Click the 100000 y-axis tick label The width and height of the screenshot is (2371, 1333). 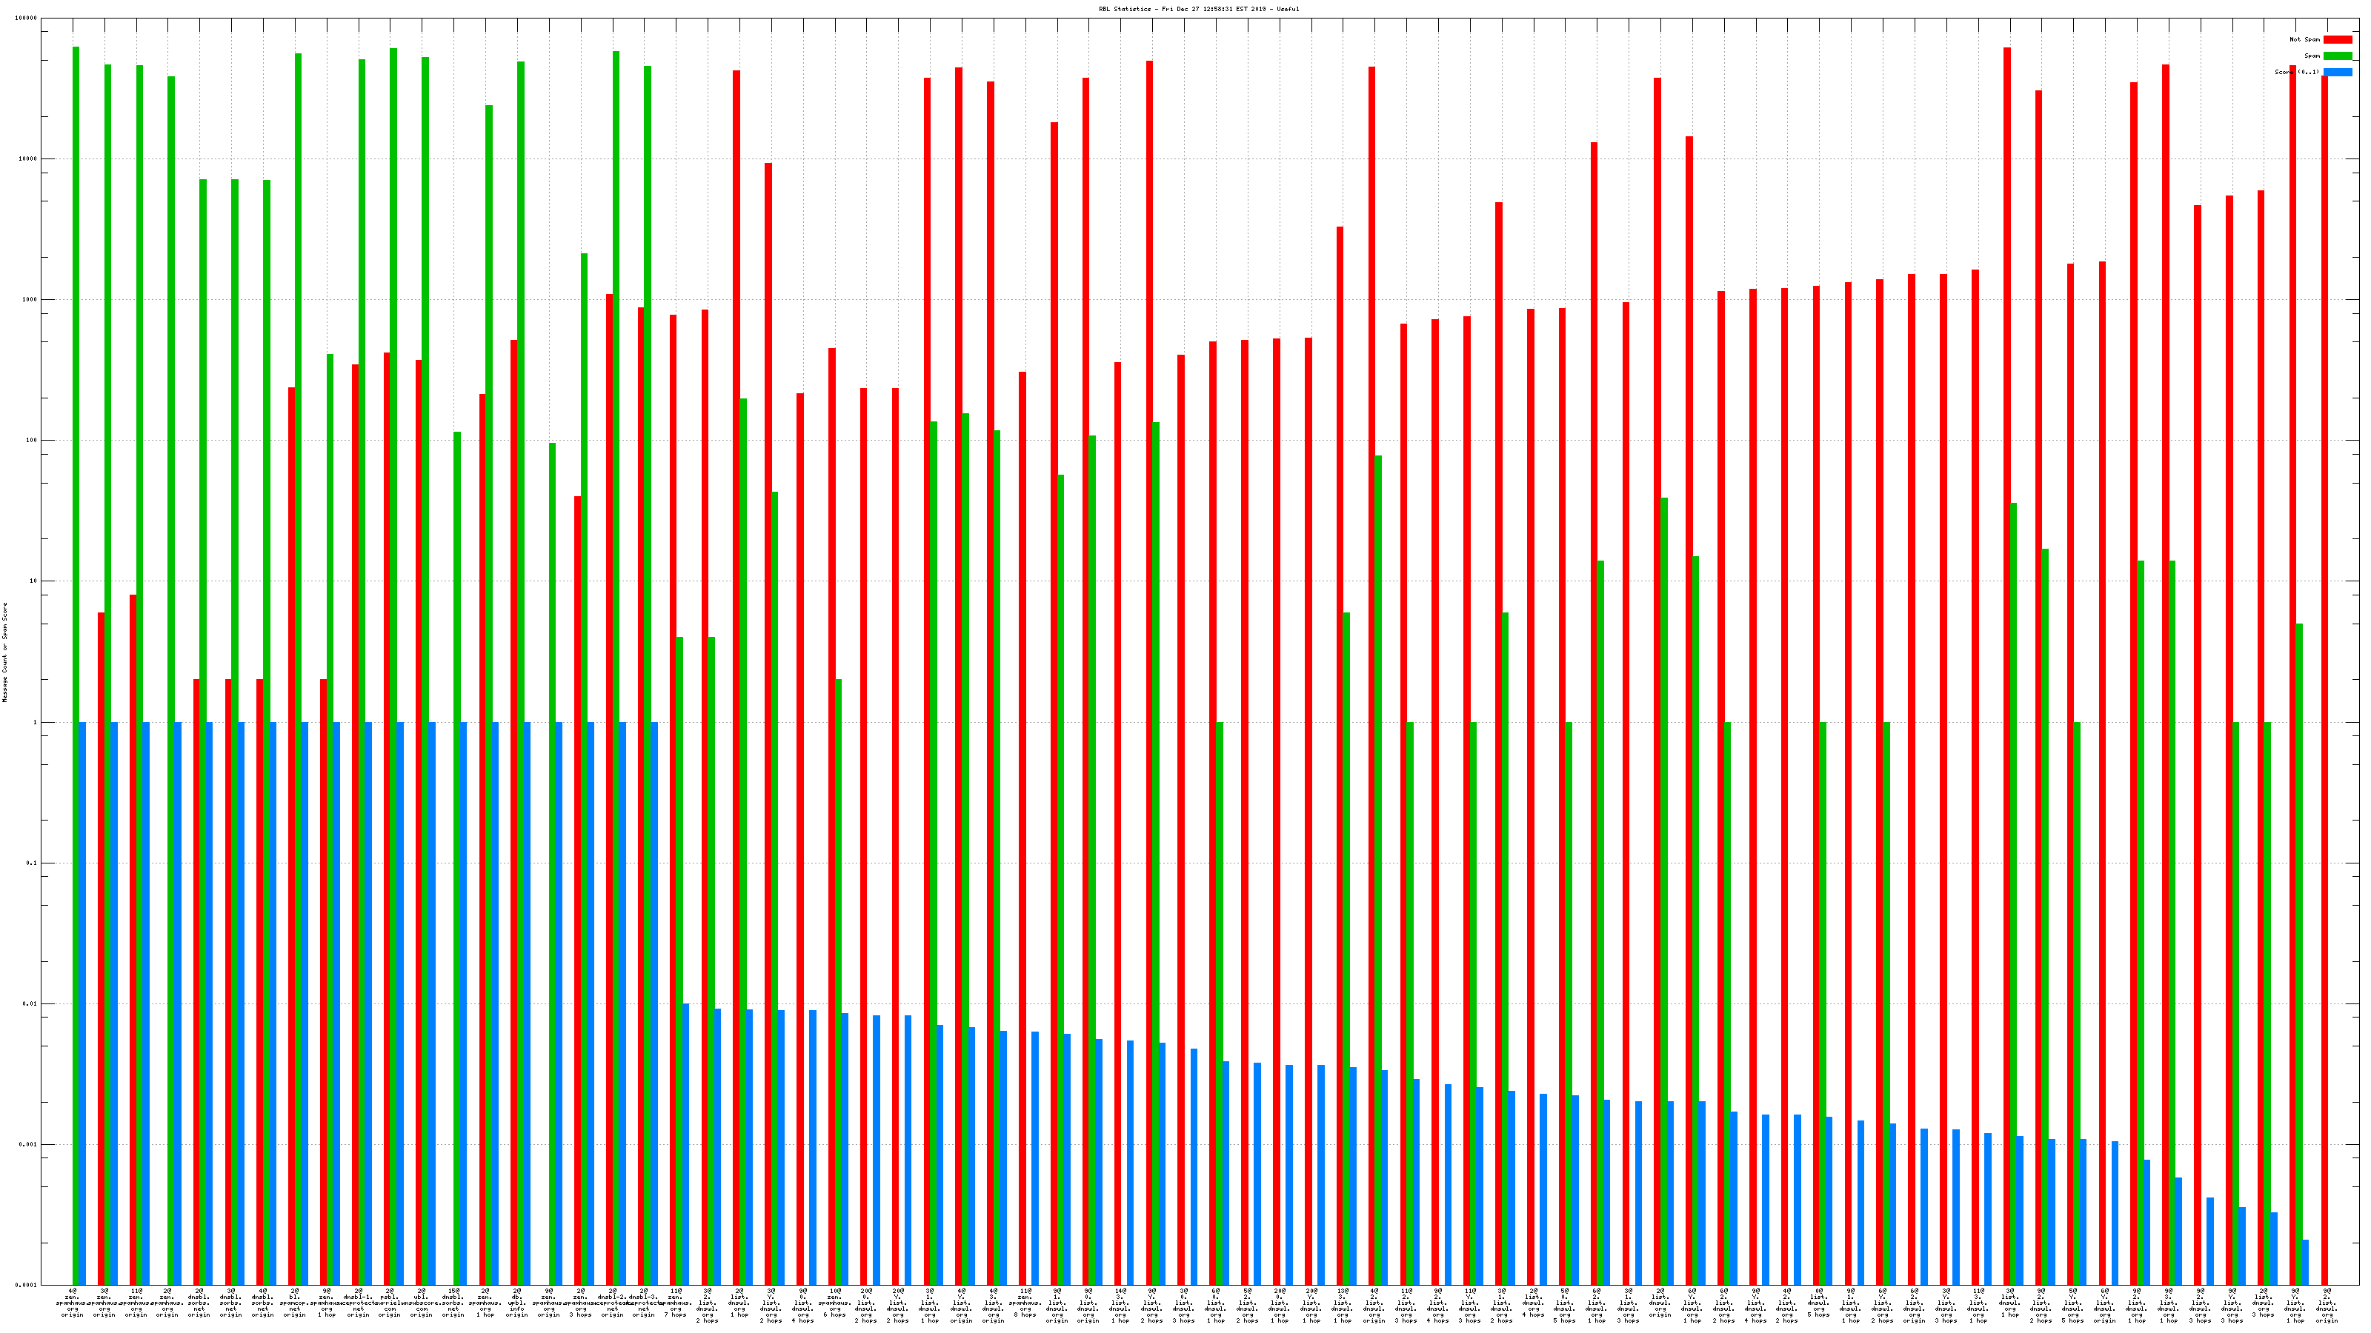[27, 19]
